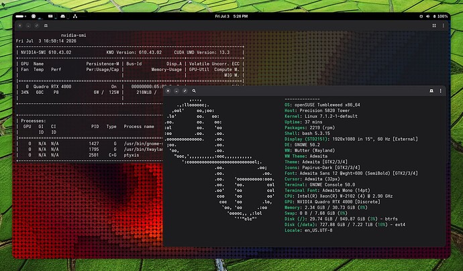Close the Ptyxis nvidia-smi window
Screen dimensions: 463x271
(19, 25)
